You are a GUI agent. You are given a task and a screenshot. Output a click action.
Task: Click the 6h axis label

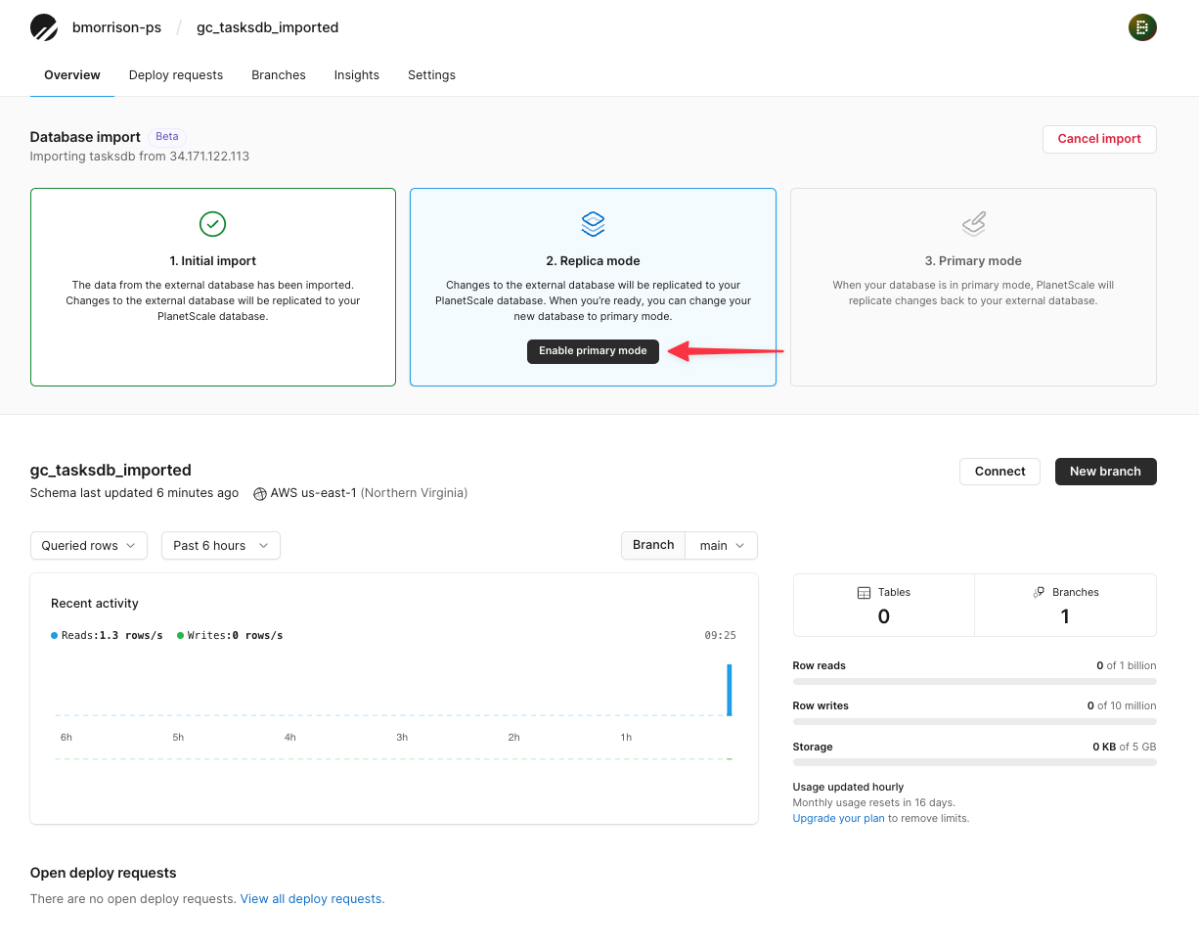pyautogui.click(x=67, y=738)
